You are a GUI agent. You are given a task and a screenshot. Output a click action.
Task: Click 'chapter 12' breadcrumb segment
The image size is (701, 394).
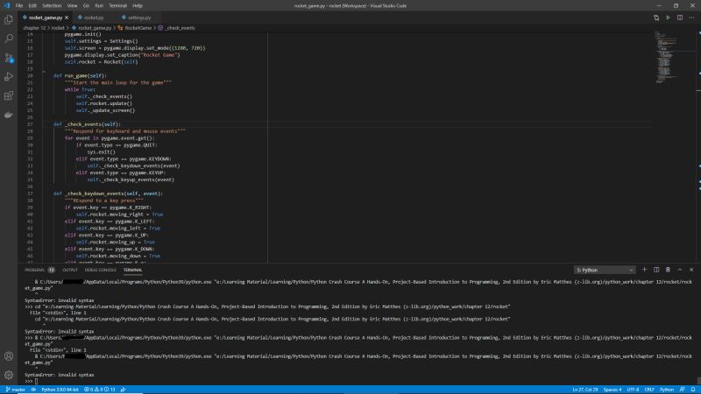[34, 28]
